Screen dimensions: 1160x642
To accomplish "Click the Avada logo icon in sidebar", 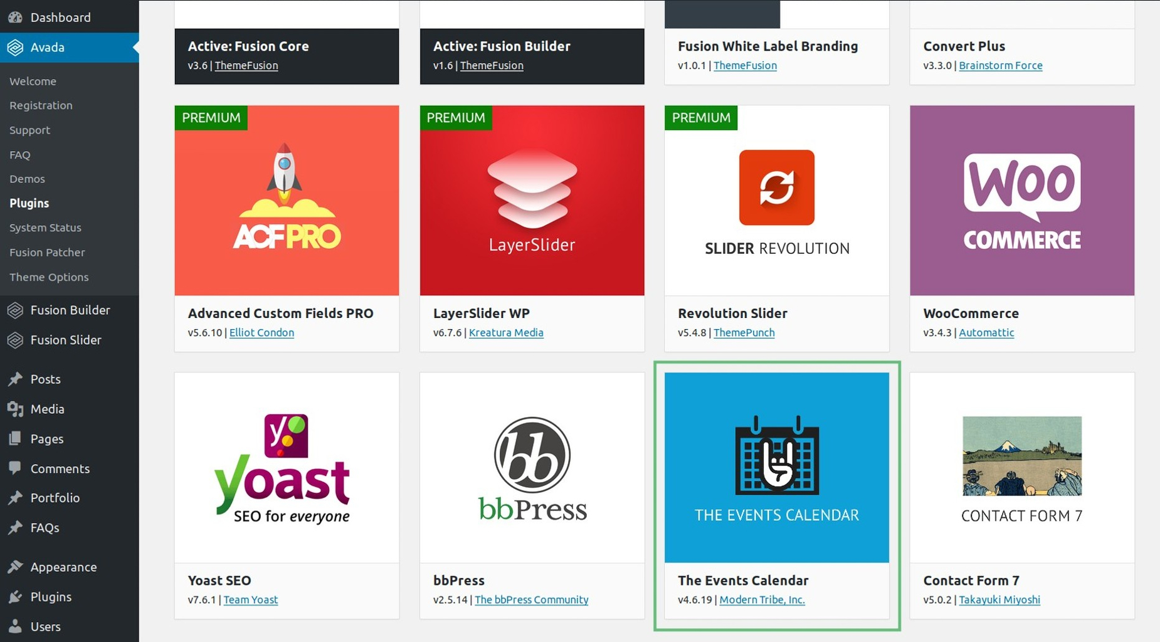I will coord(15,47).
